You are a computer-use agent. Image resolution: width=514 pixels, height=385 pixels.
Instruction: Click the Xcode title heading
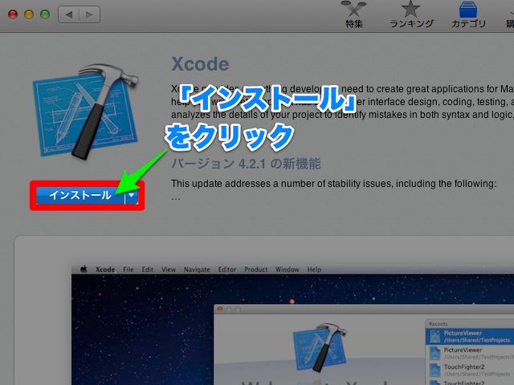pos(200,64)
